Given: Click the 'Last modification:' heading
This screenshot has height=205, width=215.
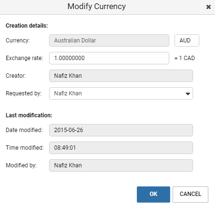Looking at the screenshot, I should click(x=29, y=115).
